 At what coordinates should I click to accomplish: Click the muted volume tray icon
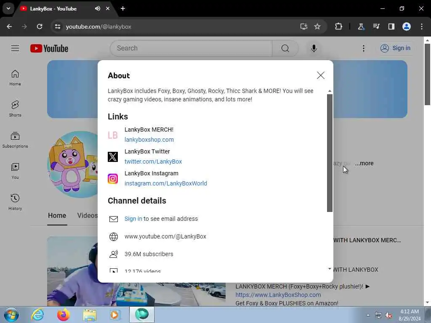tap(388, 315)
